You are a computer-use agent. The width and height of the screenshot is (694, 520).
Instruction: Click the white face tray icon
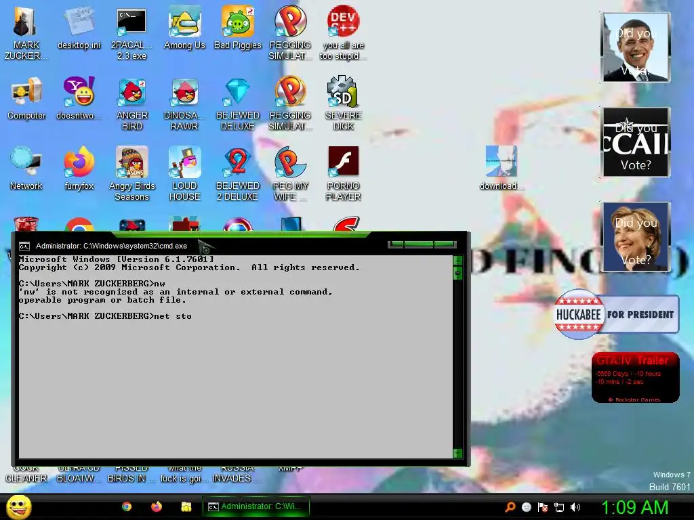pyautogui.click(x=526, y=506)
